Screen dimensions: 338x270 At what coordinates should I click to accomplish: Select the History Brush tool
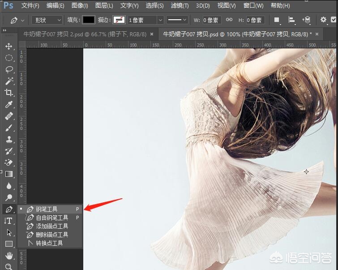point(9,151)
